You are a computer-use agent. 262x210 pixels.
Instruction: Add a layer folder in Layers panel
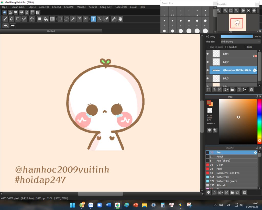click(x=232, y=90)
